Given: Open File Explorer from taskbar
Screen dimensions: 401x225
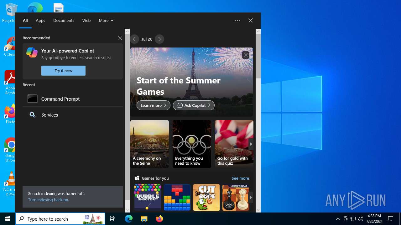Looking at the screenshot, I should coord(144,219).
